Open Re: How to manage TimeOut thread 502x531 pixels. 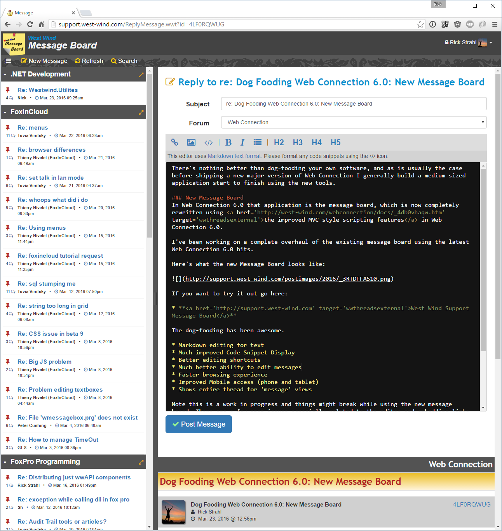coord(58,440)
